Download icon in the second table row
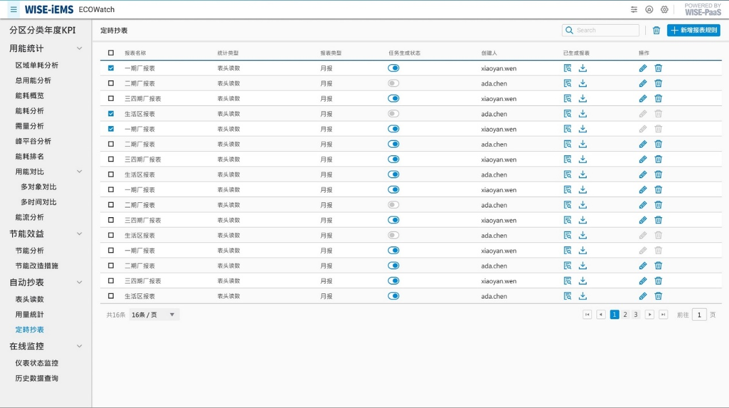 583,83
